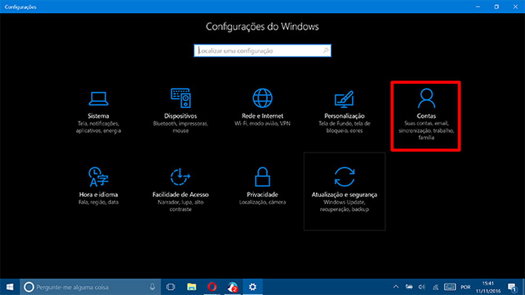Viewport: 525px width, 295px height.
Task: Open the Windows Start menu
Action: tap(10, 287)
